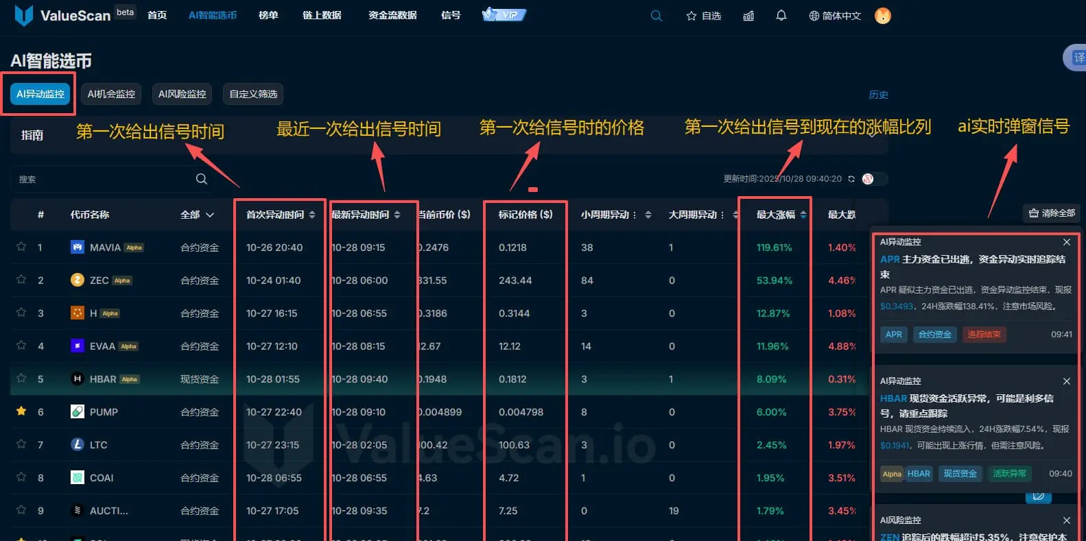Screen dimensions: 1086x541
Task: Close the HBAR alert popup
Action: 1067,381
